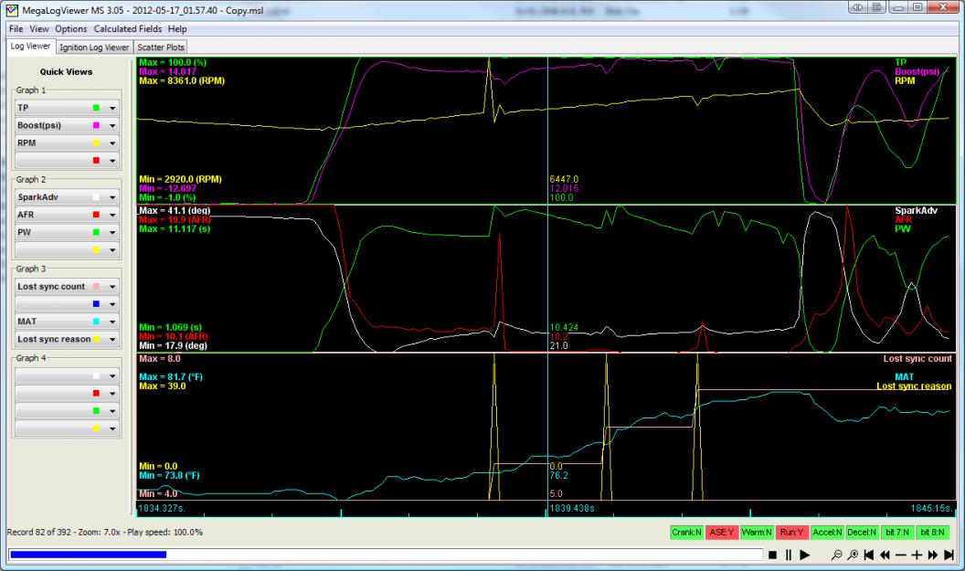Fast forward with double-right arrows
Viewport: 965px width, 571px height.
(933, 555)
